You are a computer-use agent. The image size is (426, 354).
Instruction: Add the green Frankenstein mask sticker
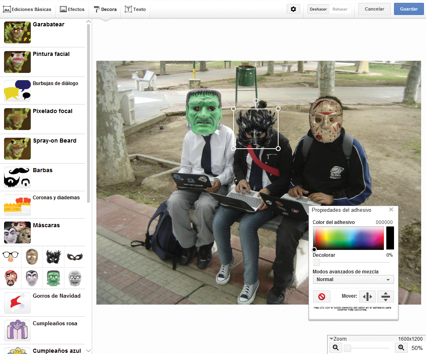click(x=53, y=278)
